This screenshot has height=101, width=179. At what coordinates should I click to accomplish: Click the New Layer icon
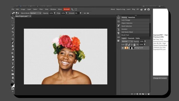point(146,94)
